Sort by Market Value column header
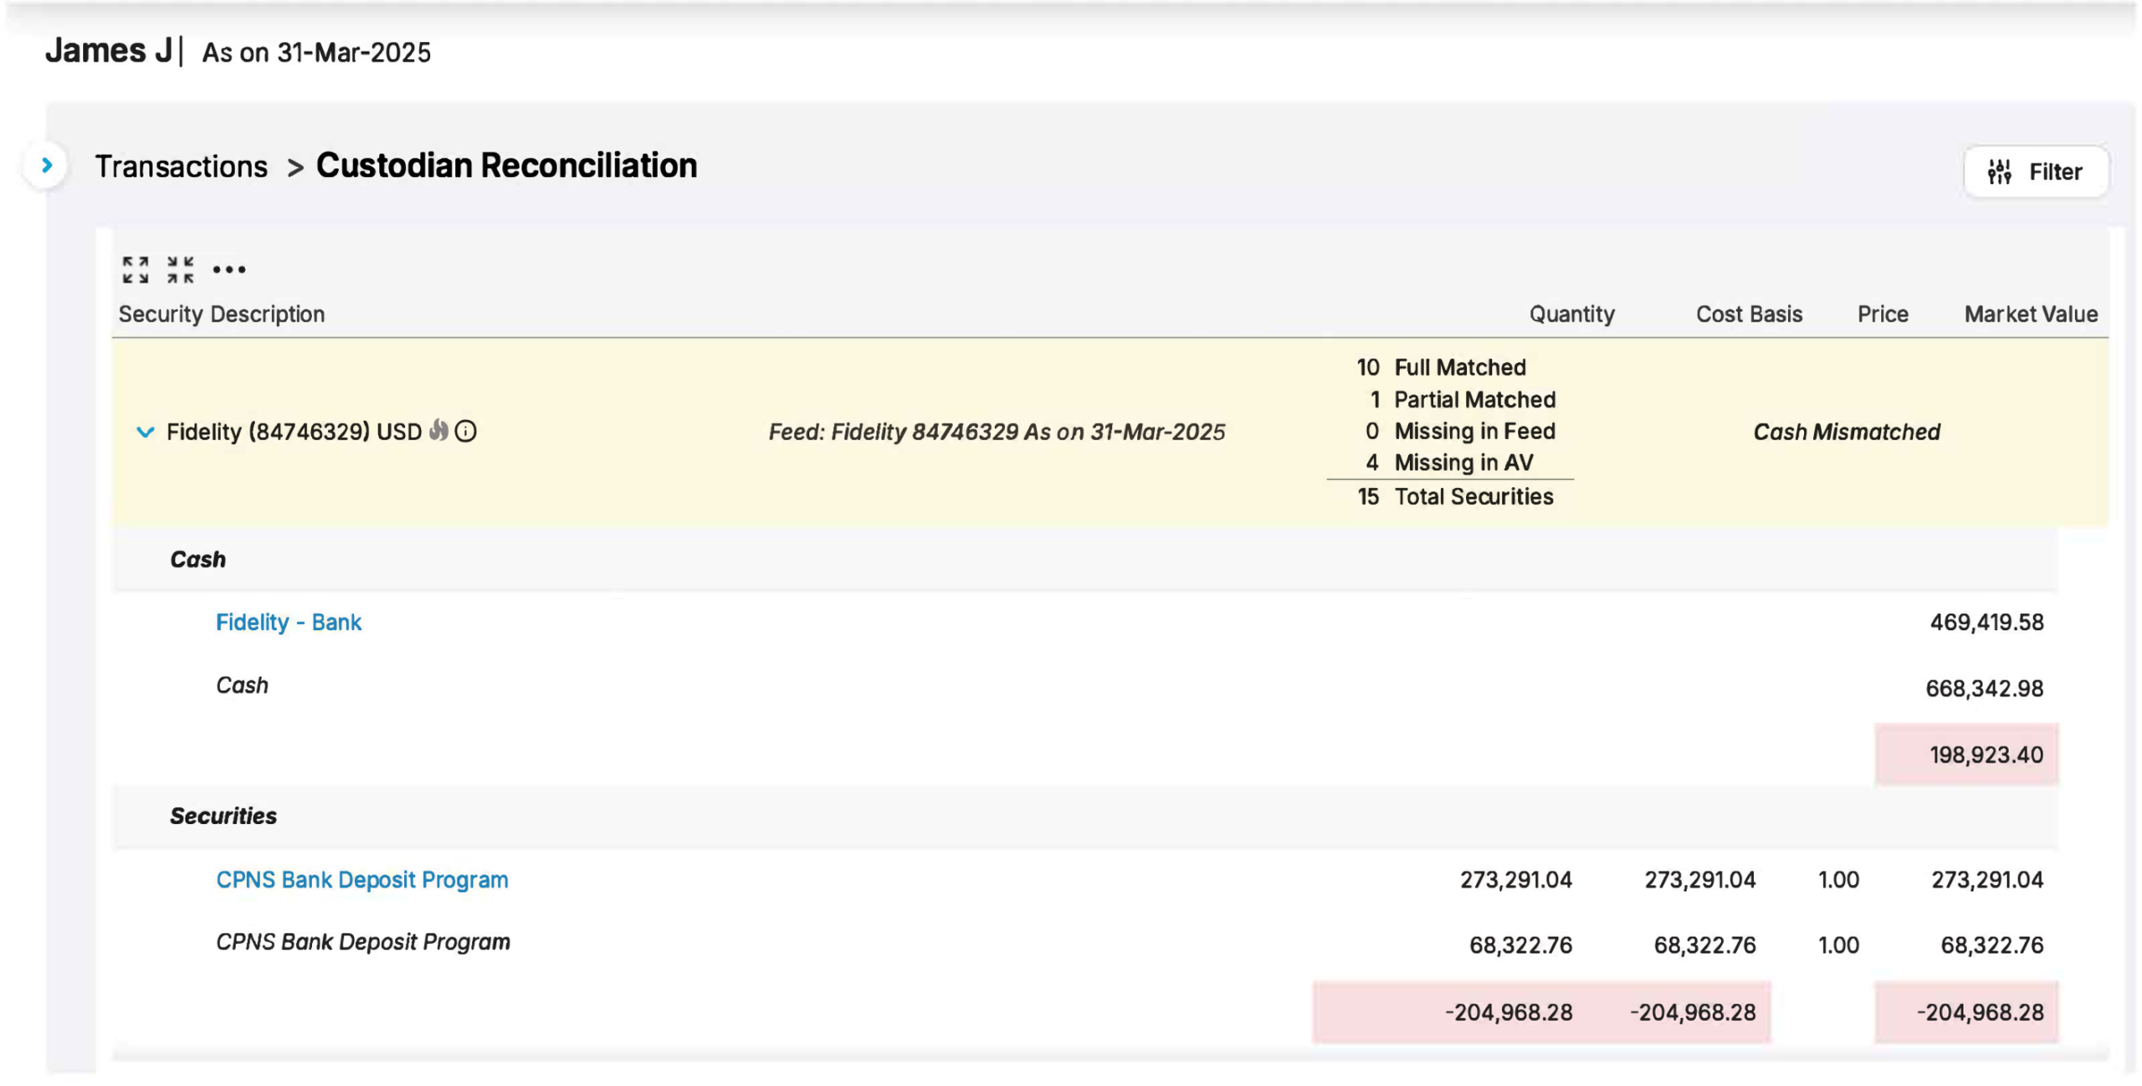Viewport: 2142px width, 1086px height. (x=2030, y=314)
